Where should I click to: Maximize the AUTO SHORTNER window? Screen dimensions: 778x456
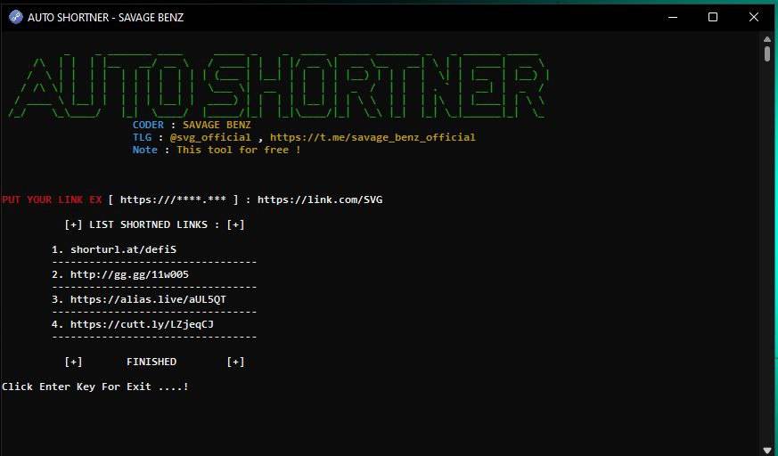click(713, 17)
